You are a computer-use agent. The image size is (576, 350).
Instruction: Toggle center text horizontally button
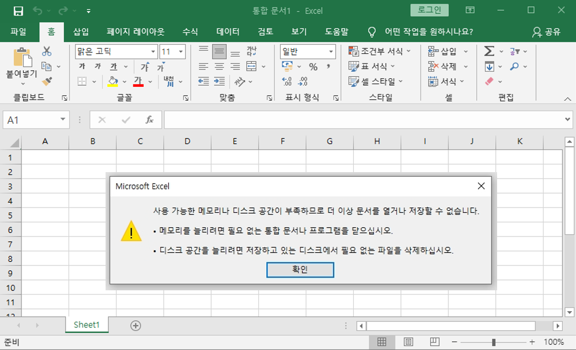point(219,67)
